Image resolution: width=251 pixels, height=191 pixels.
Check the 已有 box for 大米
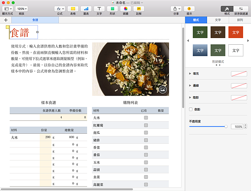coord(146,118)
